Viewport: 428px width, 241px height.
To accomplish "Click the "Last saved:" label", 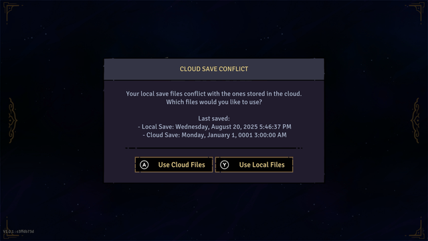I will pyautogui.click(x=214, y=118).
